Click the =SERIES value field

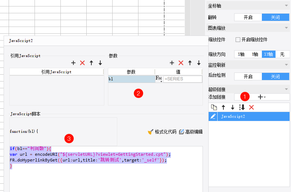[183, 79]
